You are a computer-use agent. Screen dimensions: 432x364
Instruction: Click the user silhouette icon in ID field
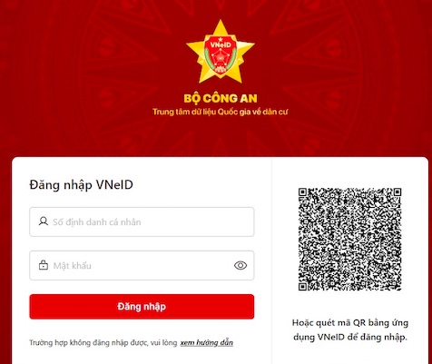coord(44,221)
